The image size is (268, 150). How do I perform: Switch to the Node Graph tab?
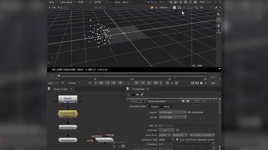(x=61, y=89)
